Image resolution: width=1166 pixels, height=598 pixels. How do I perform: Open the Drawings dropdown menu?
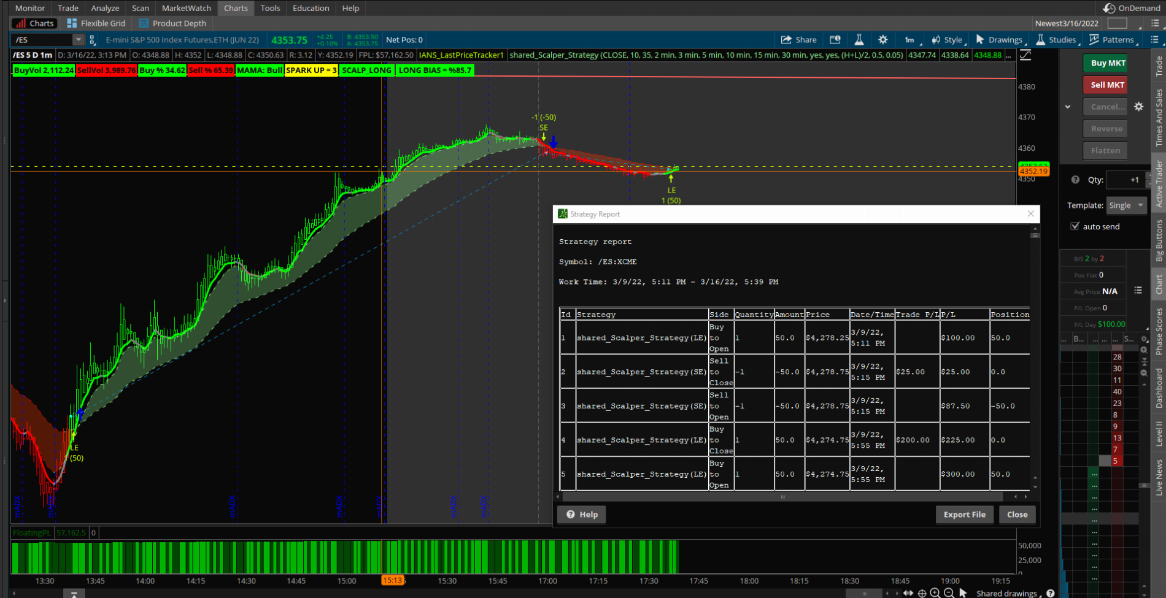coord(1000,40)
